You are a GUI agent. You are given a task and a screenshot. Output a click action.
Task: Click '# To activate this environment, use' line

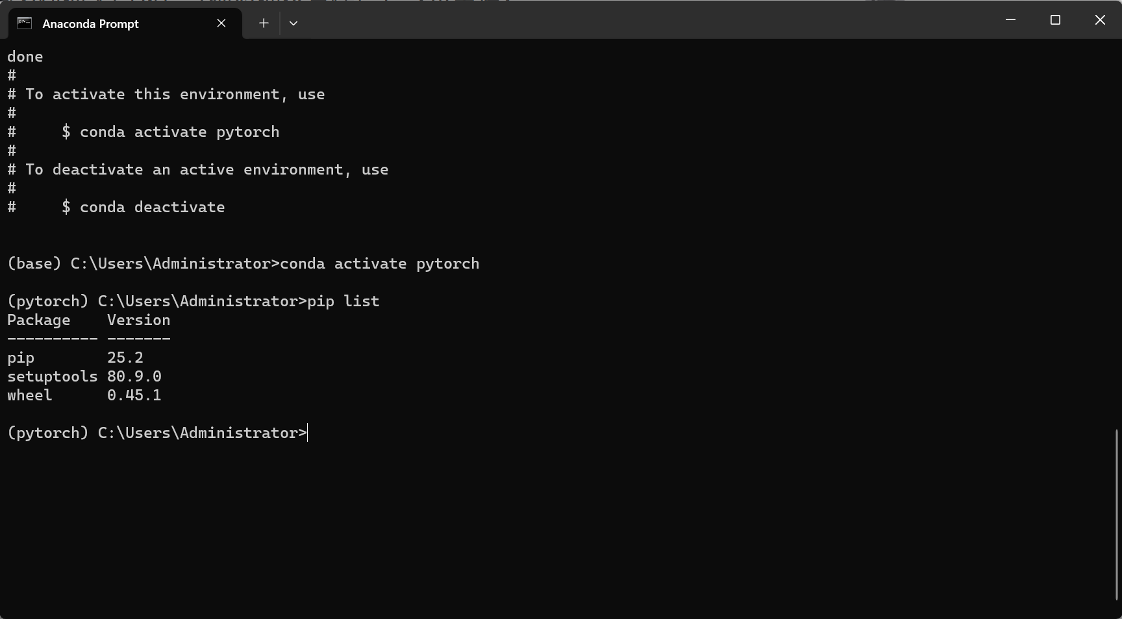[x=166, y=94]
